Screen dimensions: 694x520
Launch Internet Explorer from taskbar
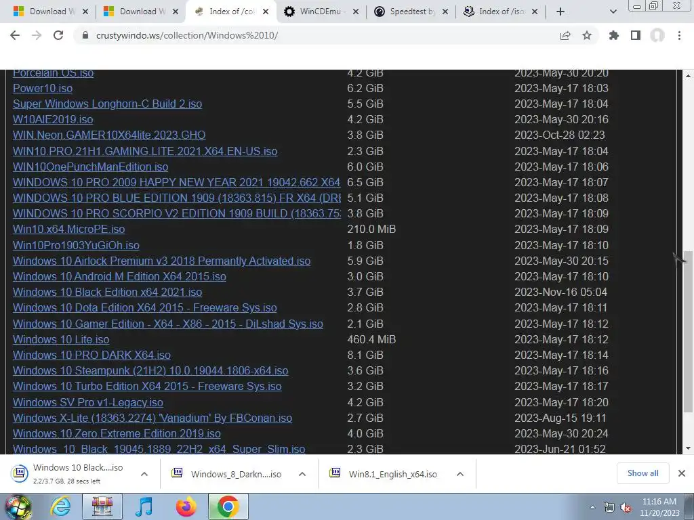click(x=60, y=506)
